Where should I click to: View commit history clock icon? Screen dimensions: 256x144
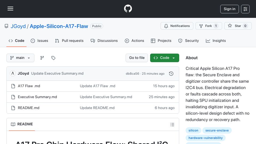click(171, 74)
